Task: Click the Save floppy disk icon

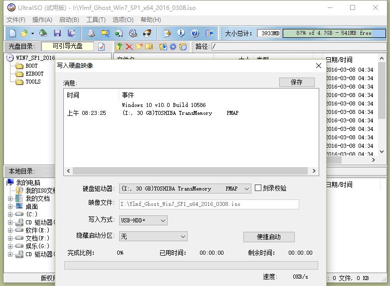Action: point(57,33)
